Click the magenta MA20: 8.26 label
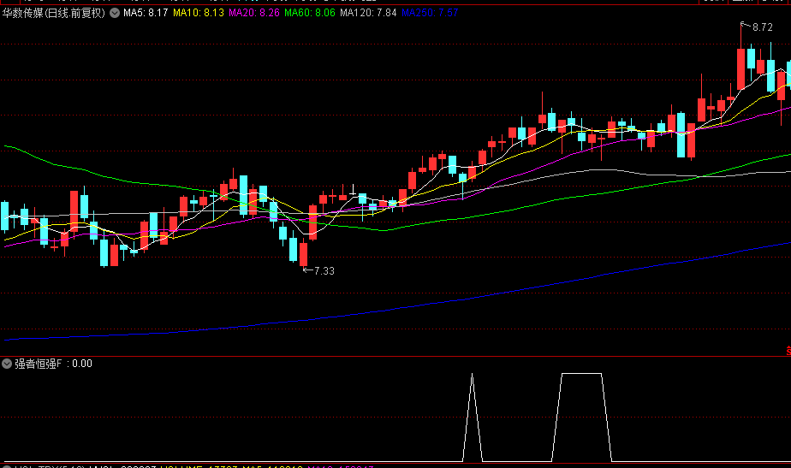This screenshot has height=468, width=791. [253, 13]
